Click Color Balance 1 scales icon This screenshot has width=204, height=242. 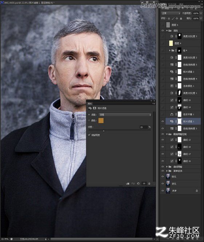pyautogui.click(x=172, y=114)
